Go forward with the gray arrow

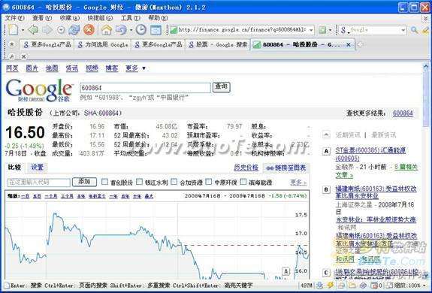tap(47, 30)
